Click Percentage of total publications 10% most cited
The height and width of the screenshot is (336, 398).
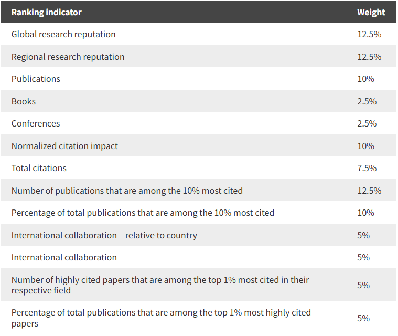click(x=143, y=213)
